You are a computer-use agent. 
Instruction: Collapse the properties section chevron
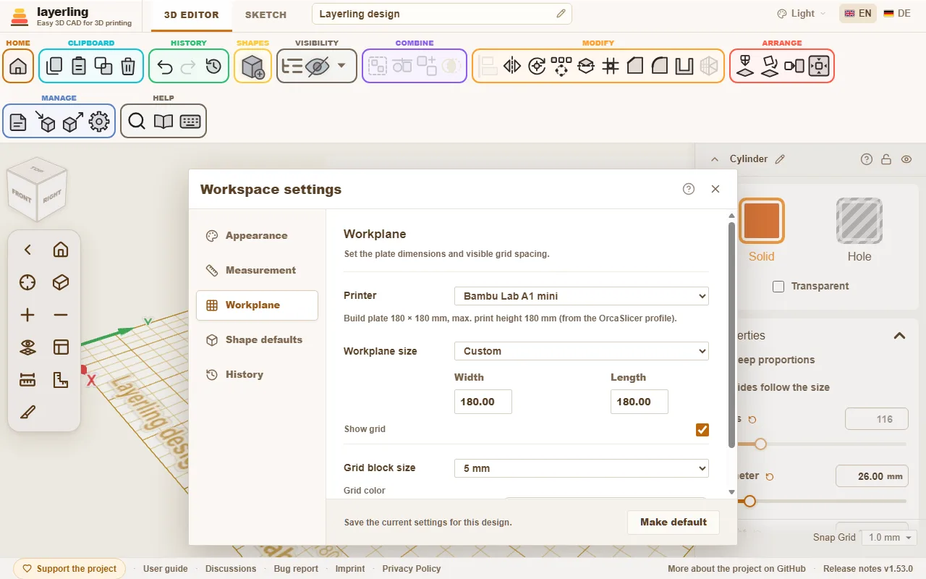point(899,335)
